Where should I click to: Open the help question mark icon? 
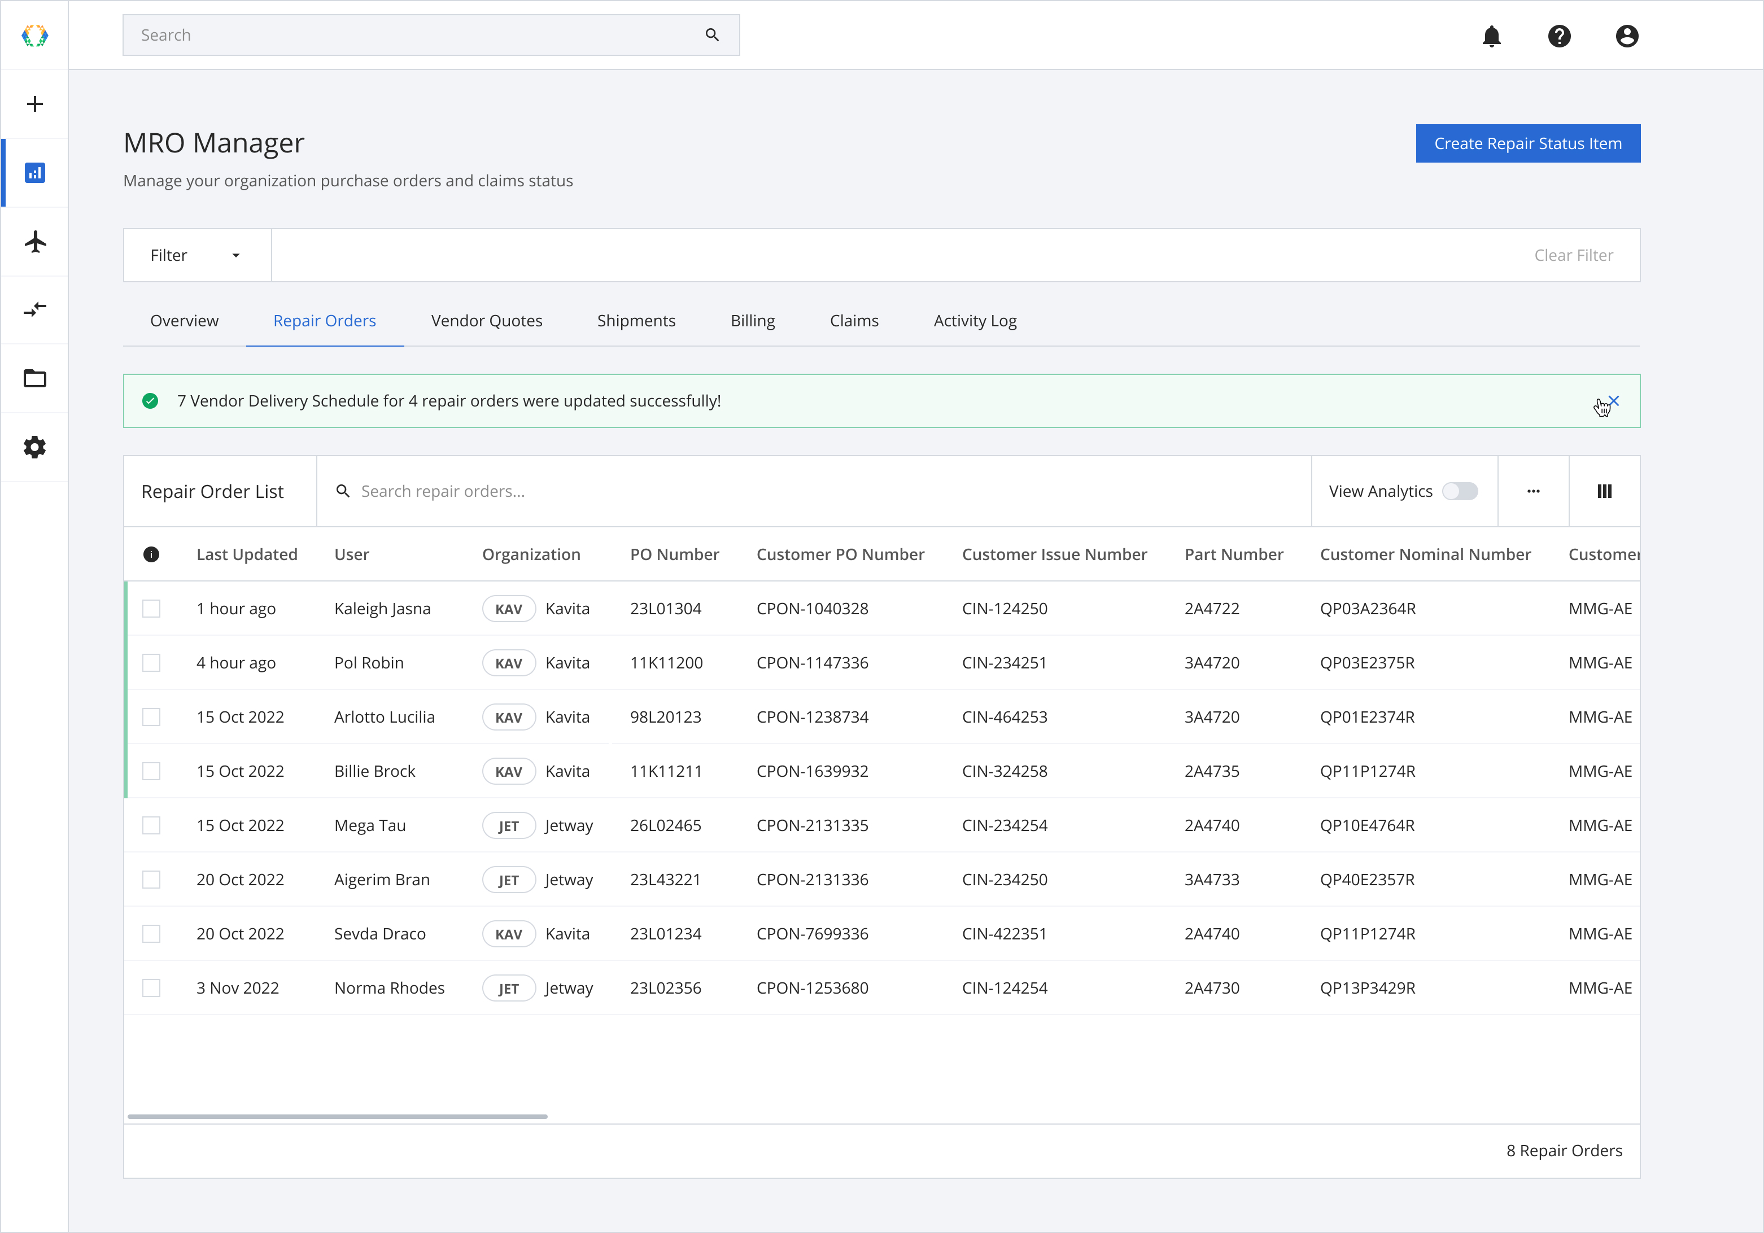click(x=1559, y=36)
